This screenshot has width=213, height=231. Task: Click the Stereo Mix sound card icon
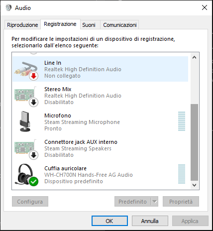tap(26, 96)
